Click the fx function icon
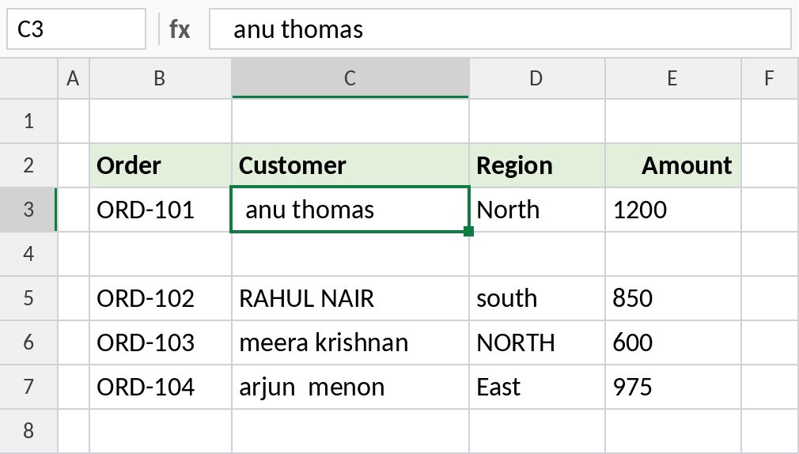The height and width of the screenshot is (454, 799). tap(180, 29)
